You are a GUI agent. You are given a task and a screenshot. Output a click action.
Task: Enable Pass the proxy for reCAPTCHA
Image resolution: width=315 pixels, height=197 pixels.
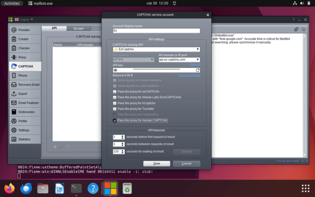tap(115, 91)
